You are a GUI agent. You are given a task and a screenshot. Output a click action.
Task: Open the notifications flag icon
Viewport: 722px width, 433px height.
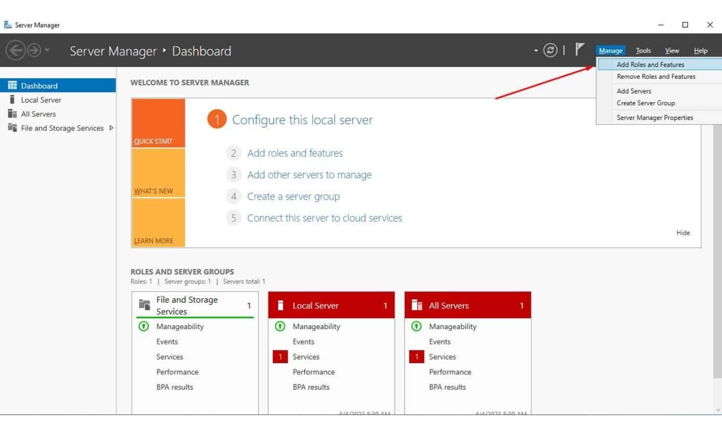[x=580, y=49]
